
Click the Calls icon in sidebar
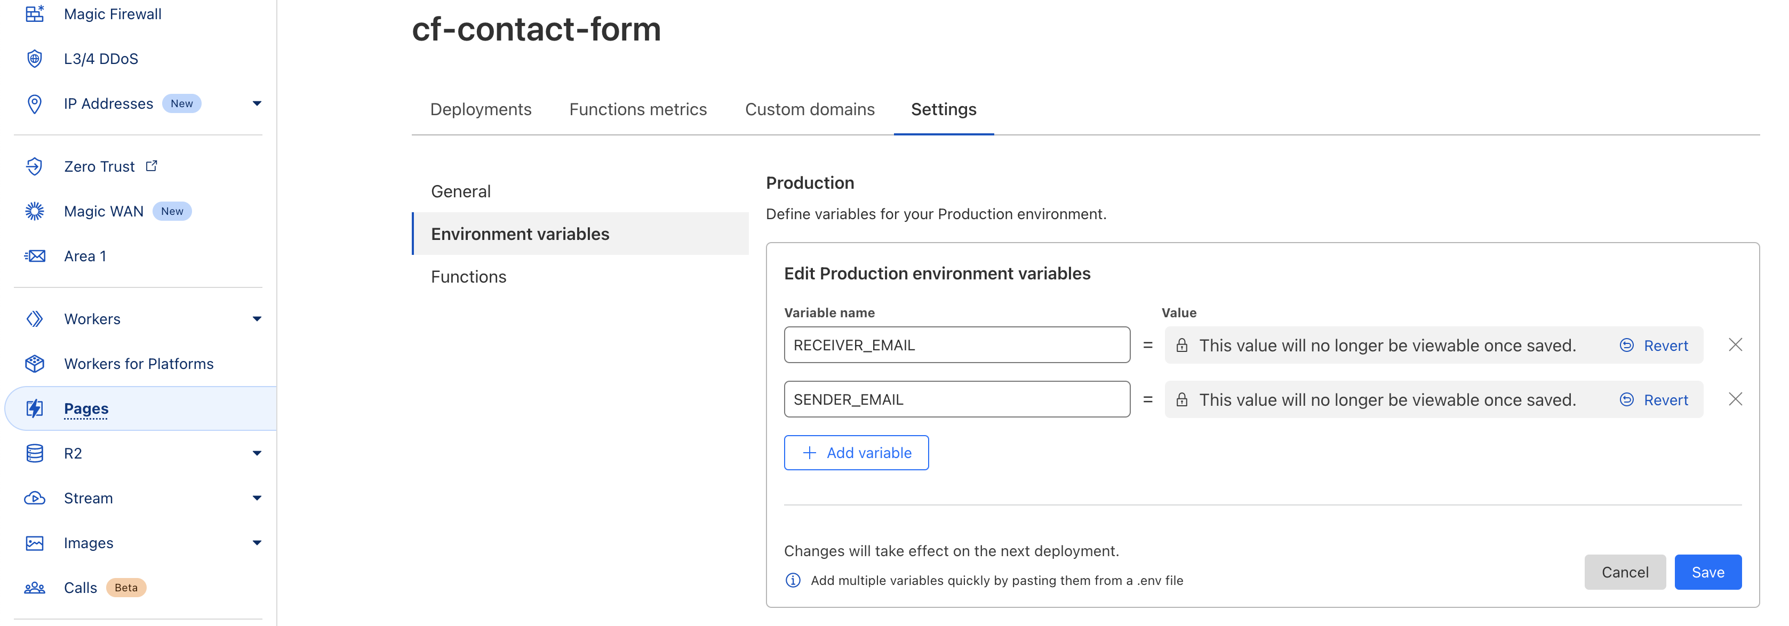(x=34, y=587)
